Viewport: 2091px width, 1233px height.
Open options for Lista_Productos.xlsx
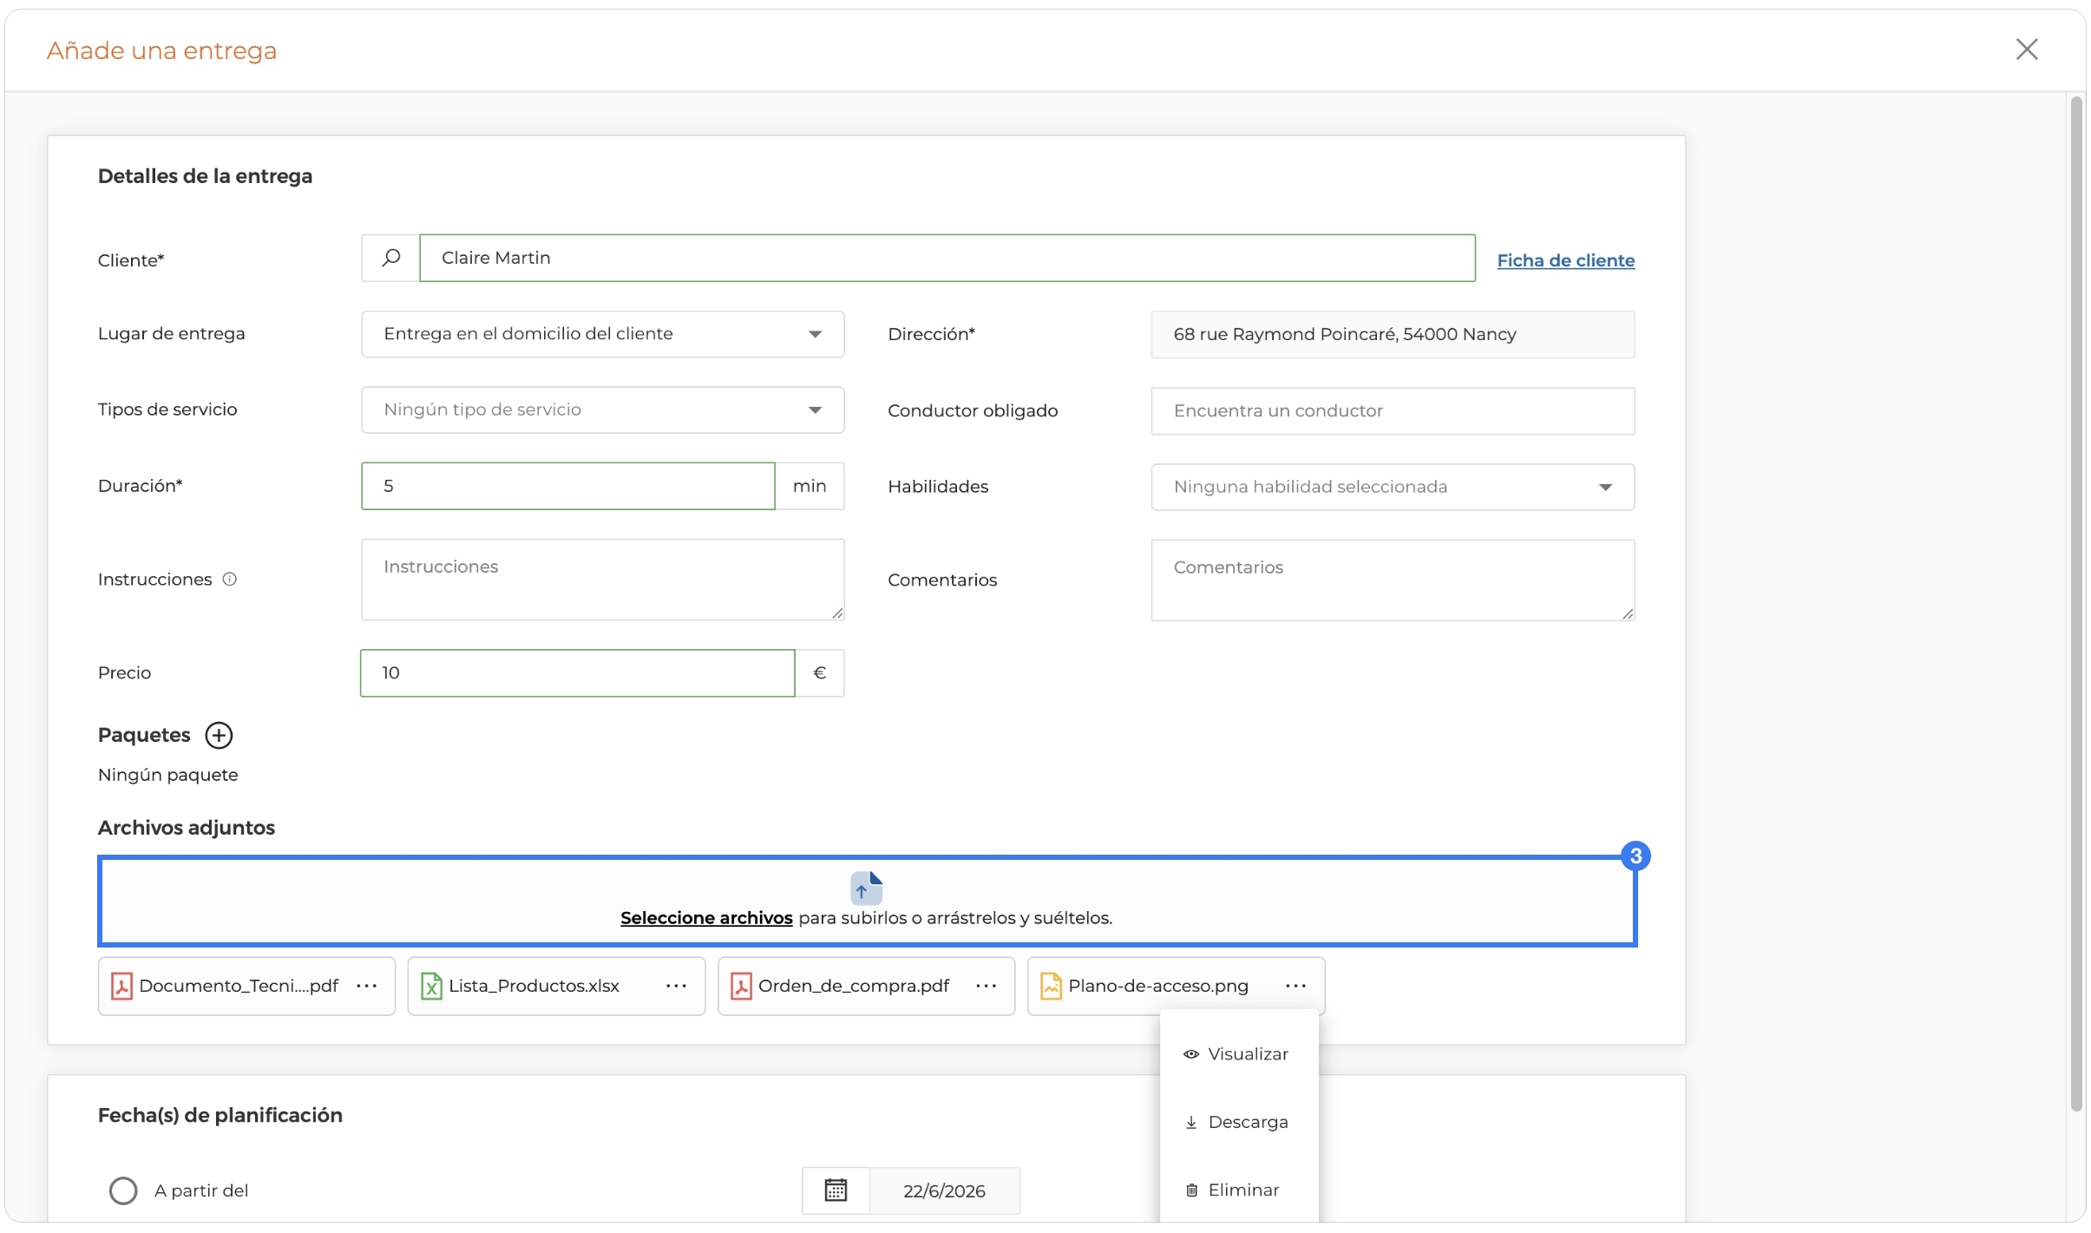677,987
